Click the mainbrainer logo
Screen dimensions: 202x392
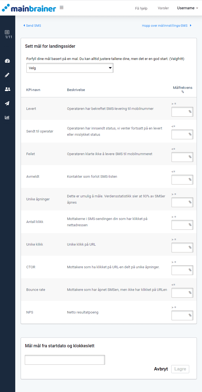29,8
